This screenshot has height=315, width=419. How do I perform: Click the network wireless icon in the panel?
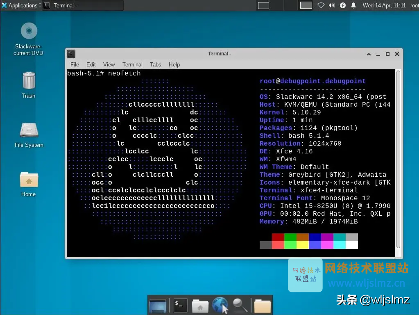click(321, 5)
